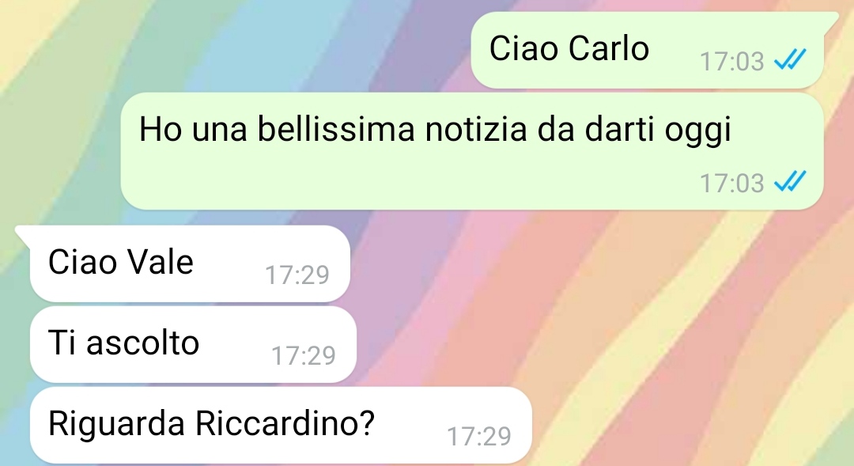Click the 17:29 timestamp on Ciao Vale
The image size is (854, 466).
point(297,275)
